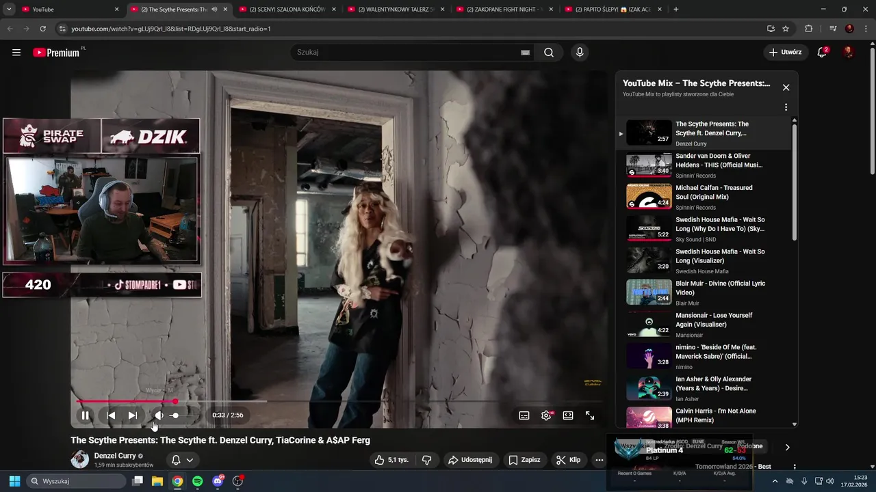This screenshot has height=492, width=876.
Task: Seek on the red video progress bar
Action: (339, 401)
